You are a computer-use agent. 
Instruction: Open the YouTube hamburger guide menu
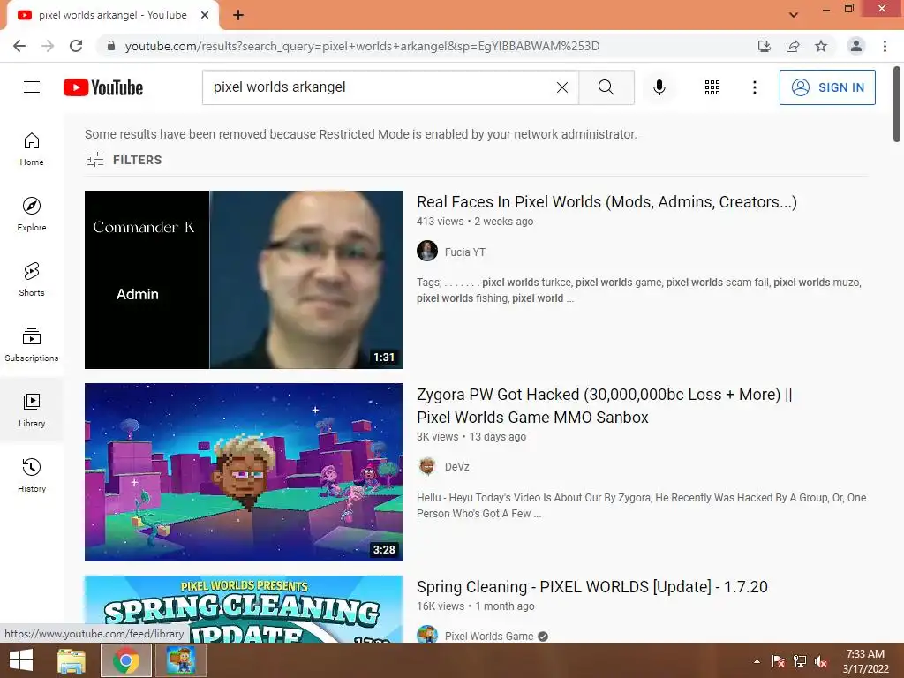coord(32,87)
